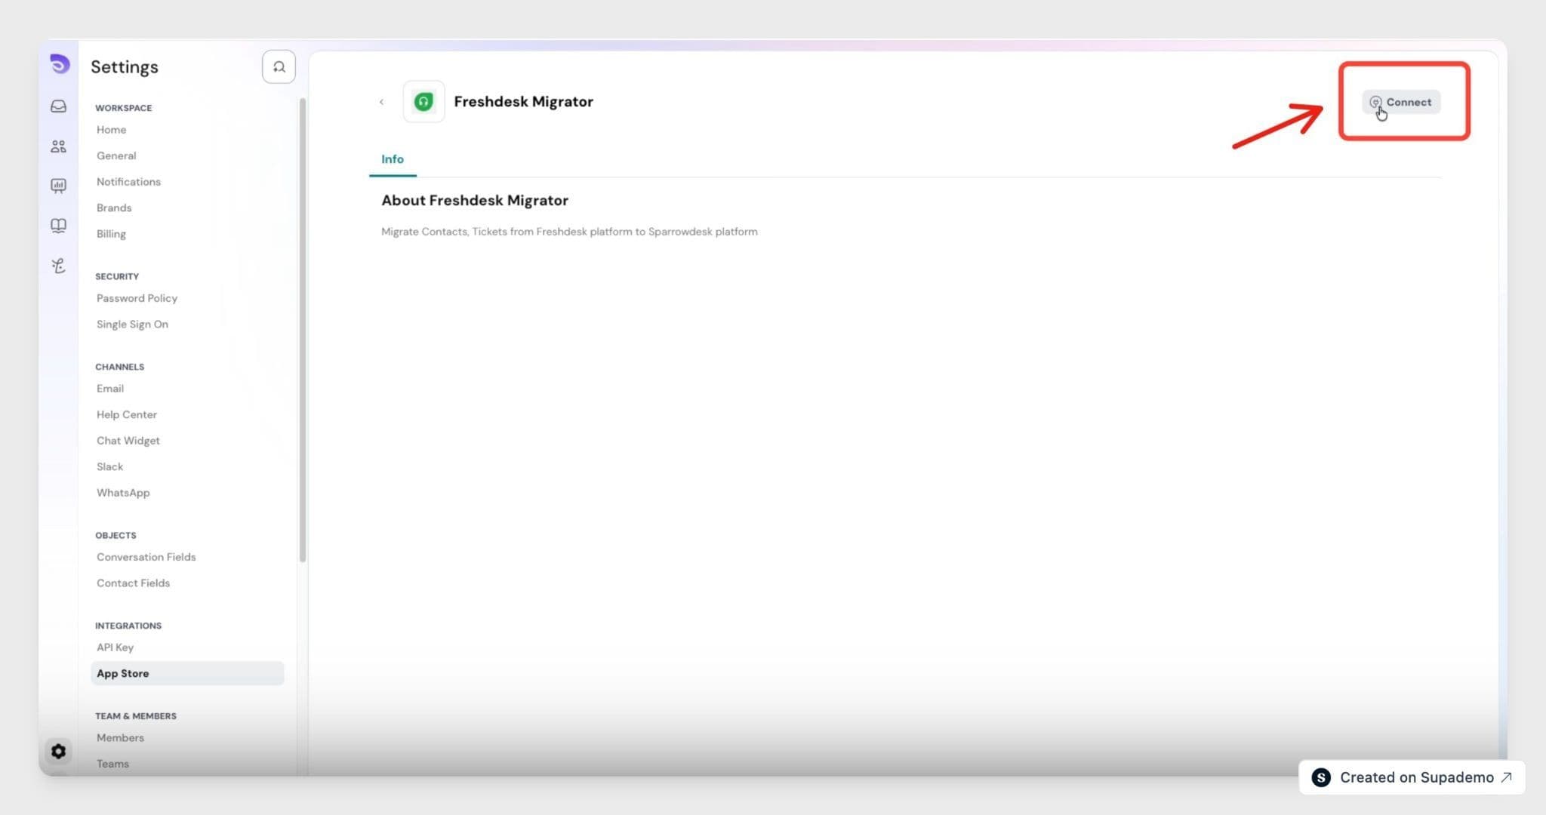Open General settings
1546x815 pixels.
(116, 155)
